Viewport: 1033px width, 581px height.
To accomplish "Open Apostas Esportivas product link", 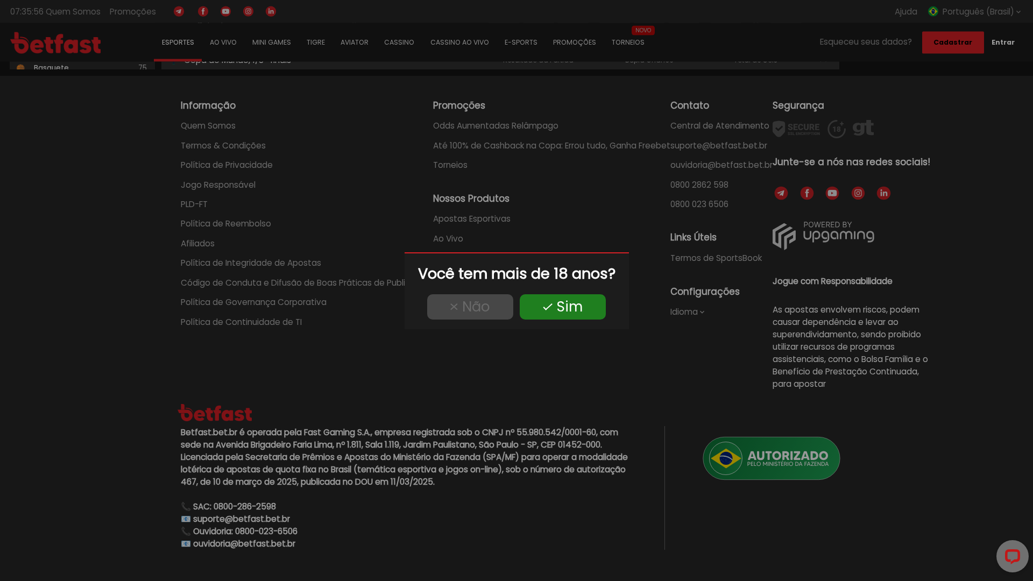I will click(x=472, y=219).
